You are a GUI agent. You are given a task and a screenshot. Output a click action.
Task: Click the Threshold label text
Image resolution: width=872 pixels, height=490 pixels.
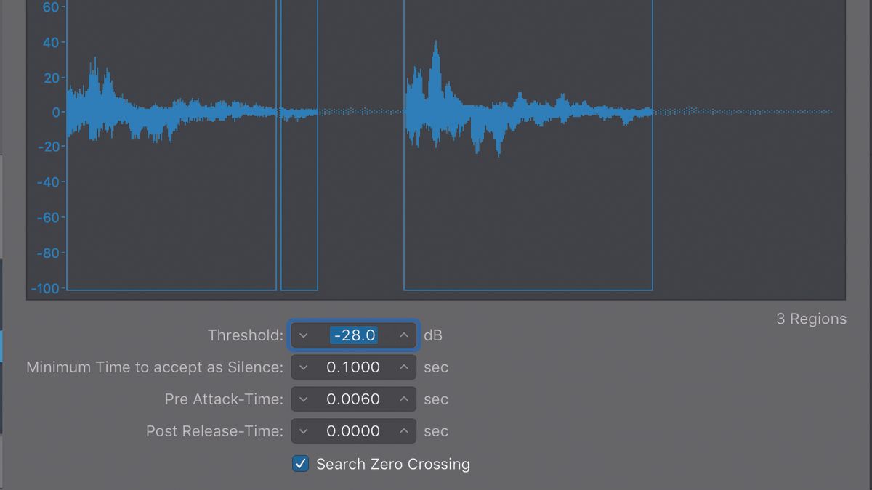(x=245, y=335)
